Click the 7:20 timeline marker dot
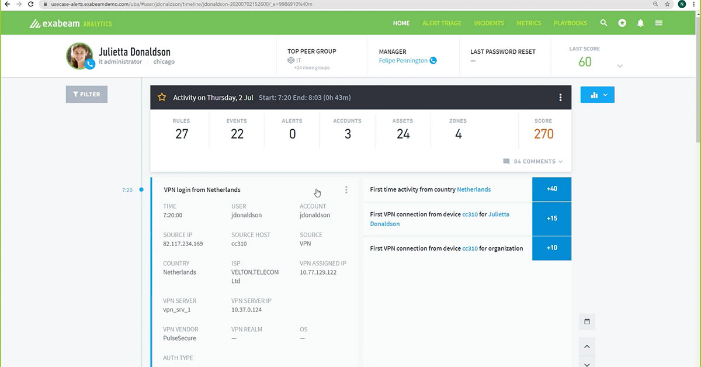 (x=141, y=190)
